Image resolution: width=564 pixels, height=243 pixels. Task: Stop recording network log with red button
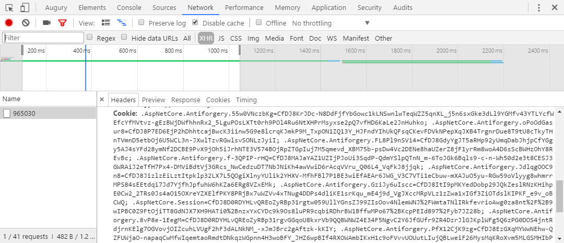coord(9,23)
